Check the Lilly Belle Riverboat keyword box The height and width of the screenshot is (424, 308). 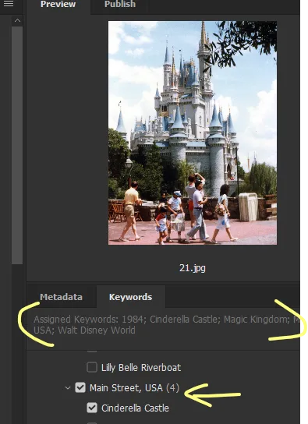click(x=92, y=367)
